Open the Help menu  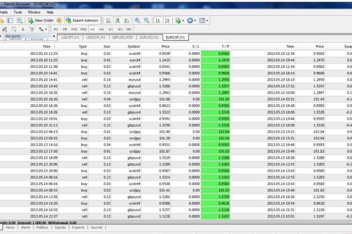point(50,12)
